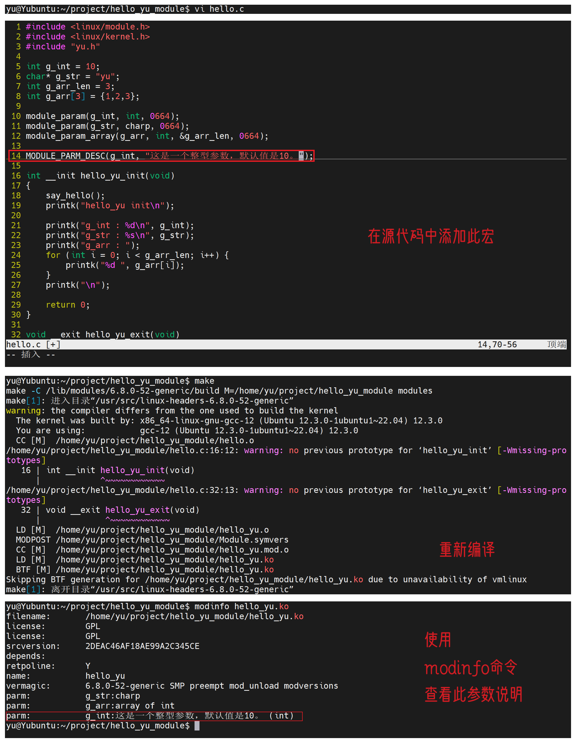Click the vim cursor block on line 14
The width and height of the screenshot is (576, 742).
tap(301, 156)
